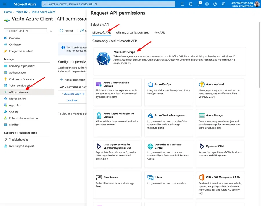Viewport: 261px width, 206px height.
Task: Open the Intune API tile
Action: point(169,183)
